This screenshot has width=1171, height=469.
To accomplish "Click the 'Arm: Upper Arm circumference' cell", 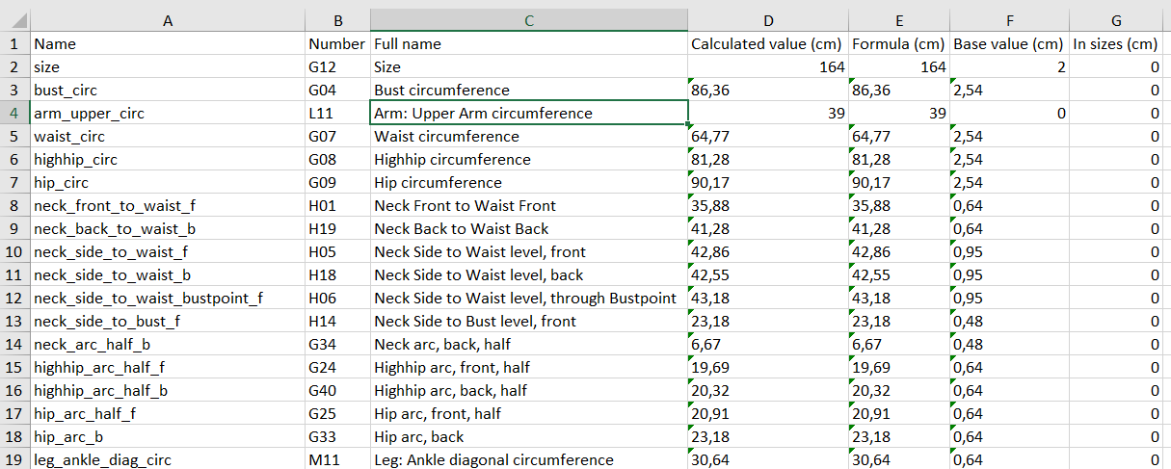I will (529, 113).
